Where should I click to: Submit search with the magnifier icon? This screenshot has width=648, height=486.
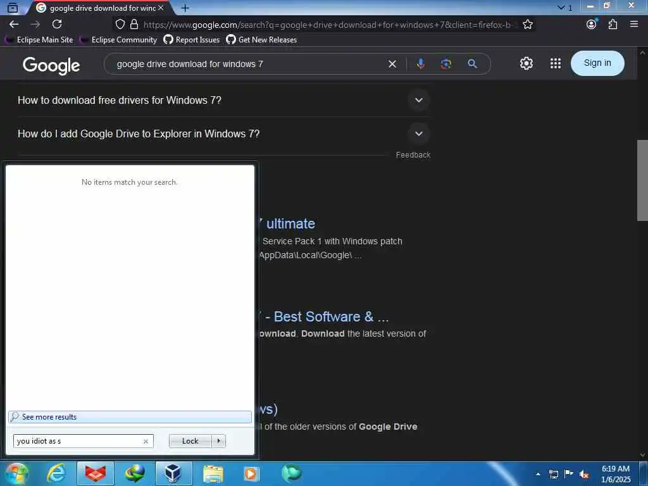click(472, 64)
